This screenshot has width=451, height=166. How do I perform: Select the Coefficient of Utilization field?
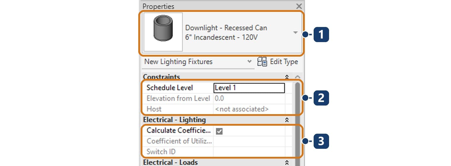click(249, 141)
